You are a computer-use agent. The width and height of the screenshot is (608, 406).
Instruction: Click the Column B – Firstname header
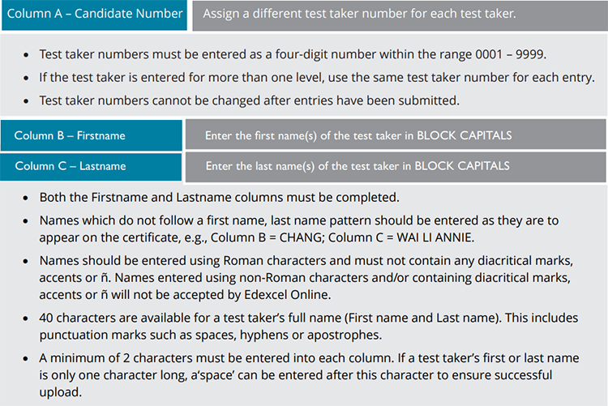pos(91,135)
